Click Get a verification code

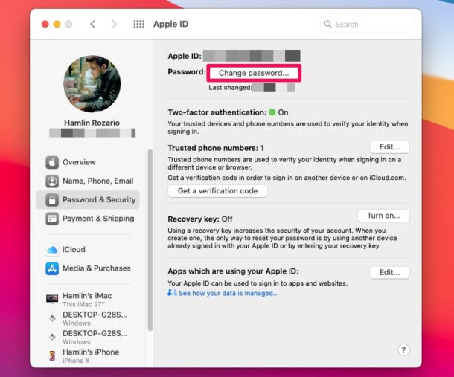pyautogui.click(x=217, y=191)
